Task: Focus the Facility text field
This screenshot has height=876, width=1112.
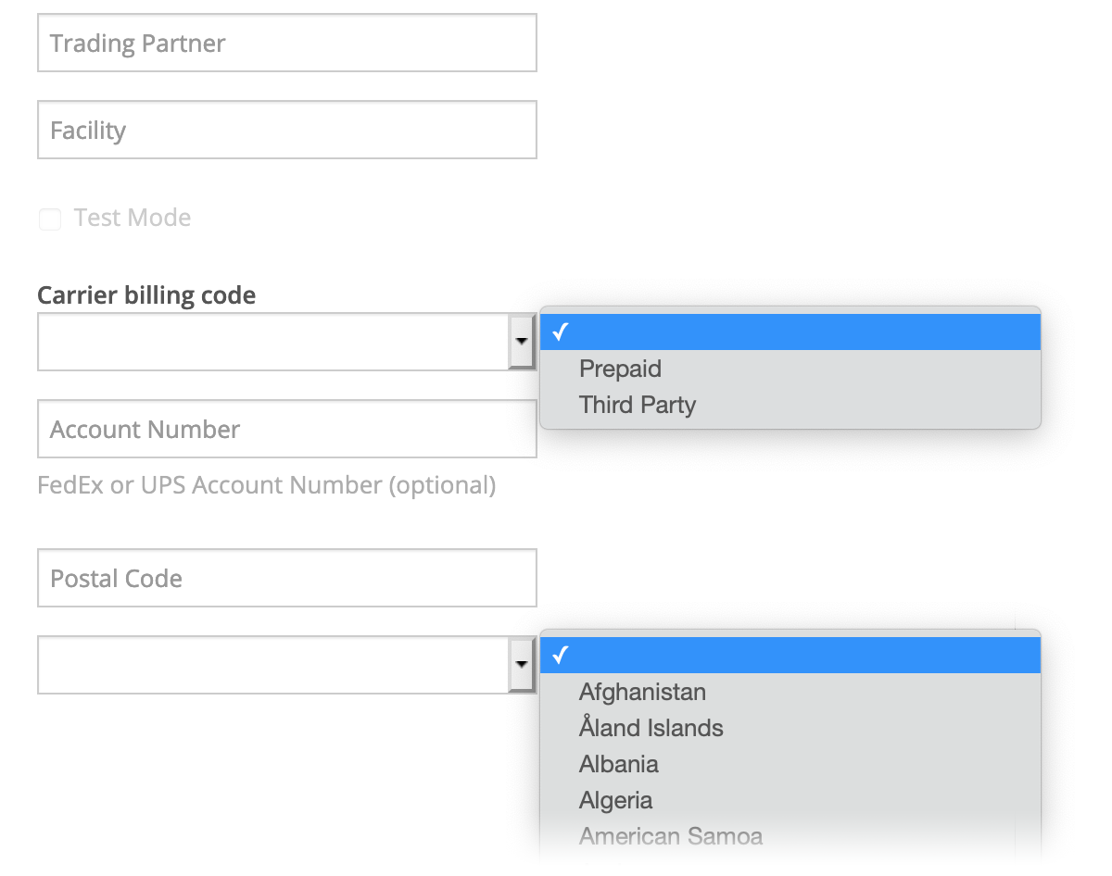Action: coord(286,131)
